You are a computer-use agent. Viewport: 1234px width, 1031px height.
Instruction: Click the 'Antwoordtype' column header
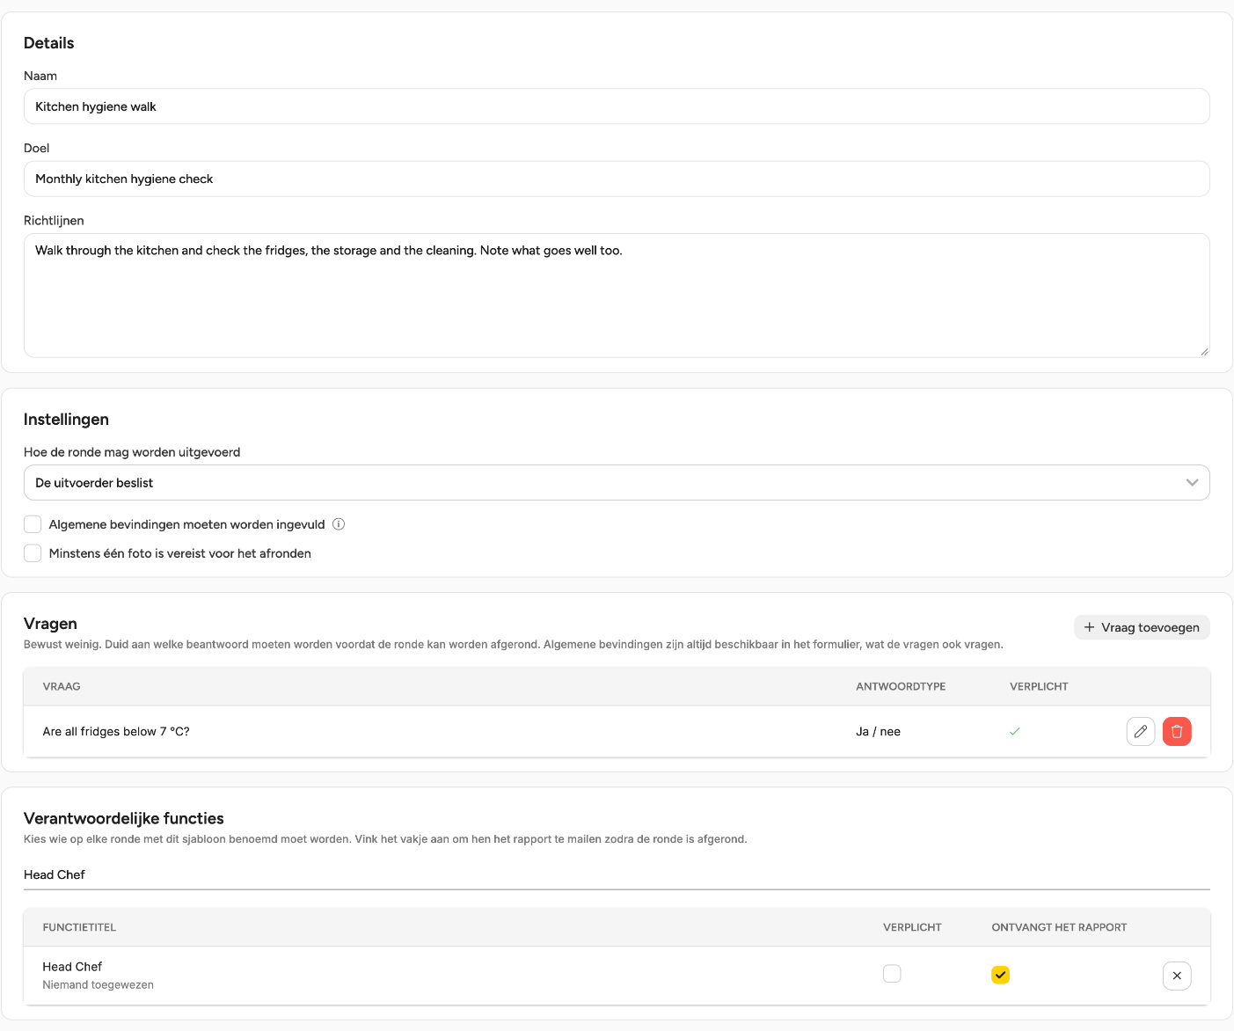click(901, 686)
